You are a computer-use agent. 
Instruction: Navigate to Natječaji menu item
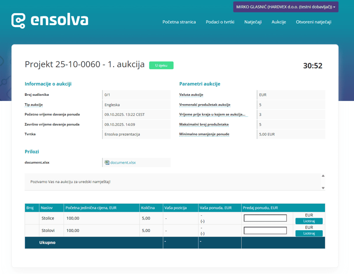[x=253, y=22]
